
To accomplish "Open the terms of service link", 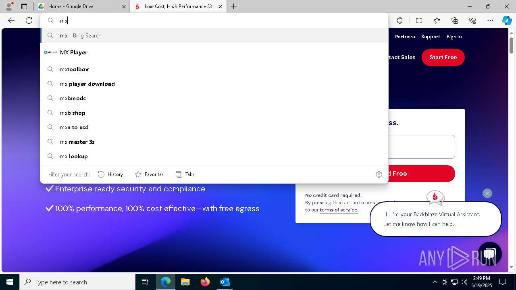I will [339, 210].
